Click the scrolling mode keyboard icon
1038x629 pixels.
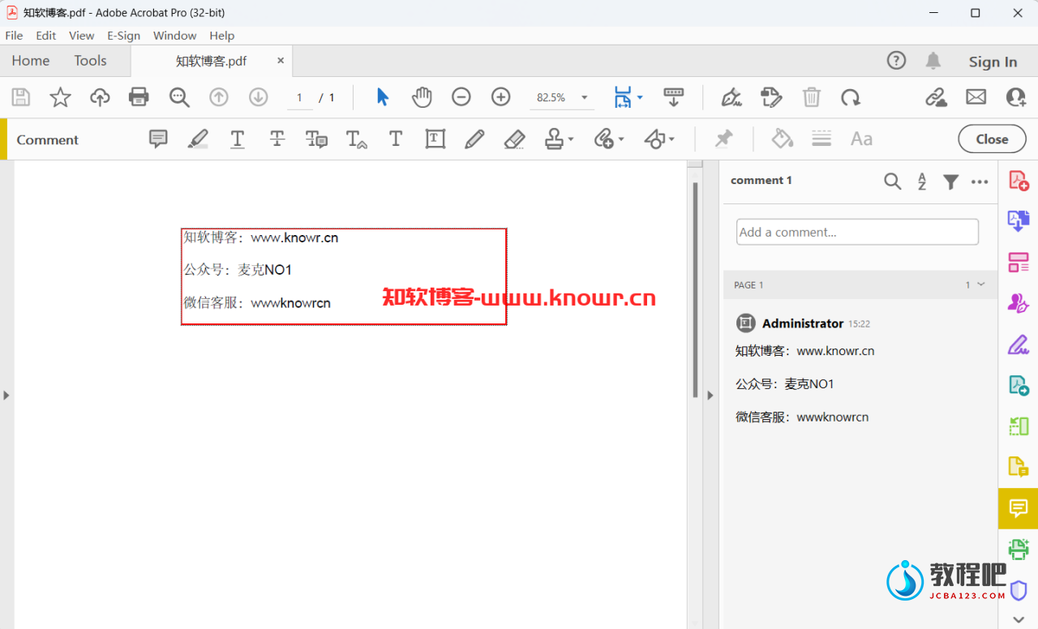coord(674,97)
